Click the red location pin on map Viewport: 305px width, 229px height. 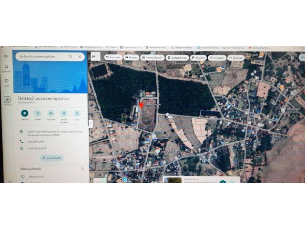click(142, 106)
